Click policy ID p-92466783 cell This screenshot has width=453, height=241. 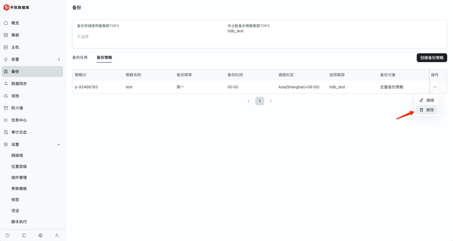86,87
